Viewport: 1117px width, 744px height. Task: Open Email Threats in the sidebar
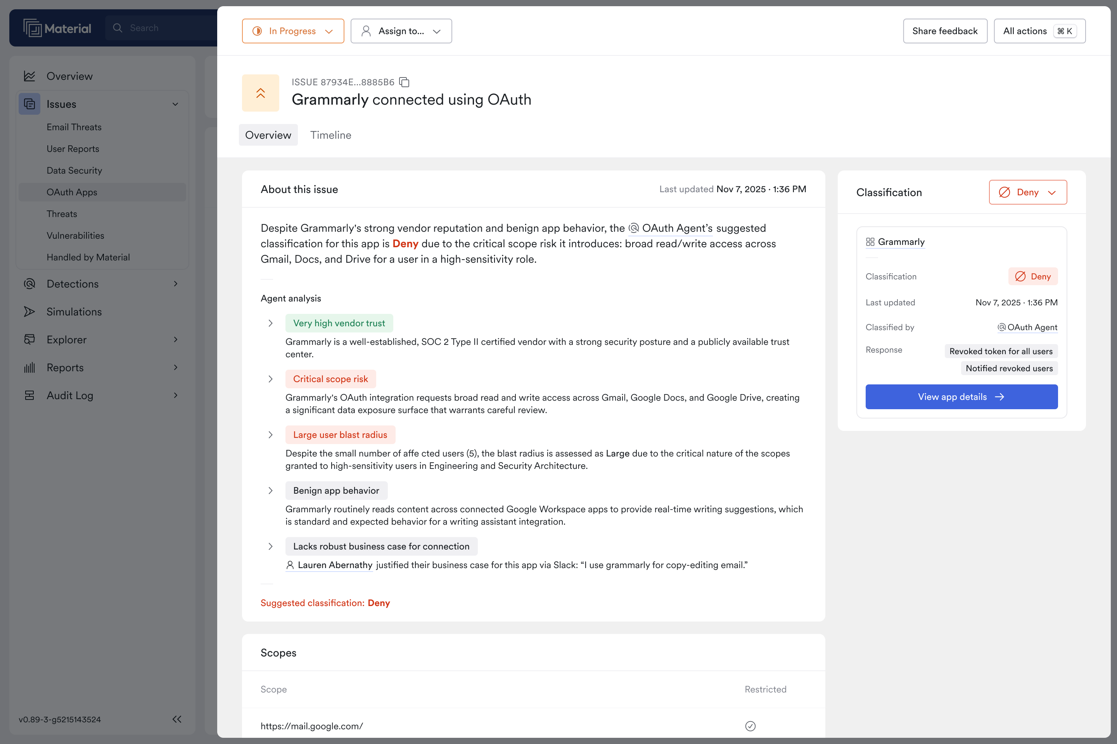click(x=74, y=127)
